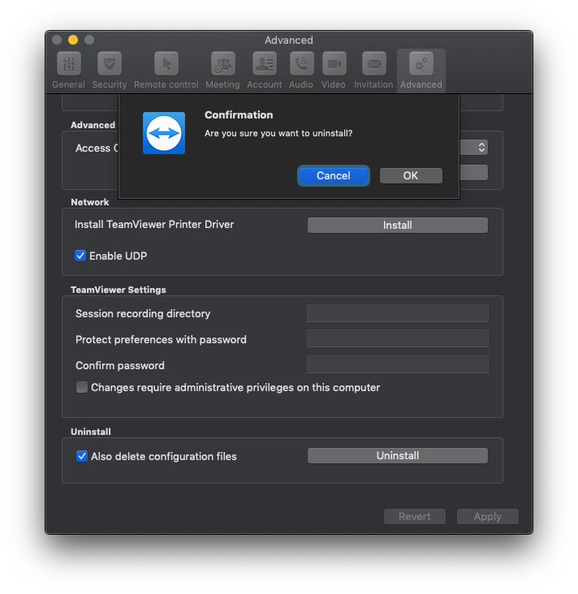The width and height of the screenshot is (578, 594).
Task: Select the Remote control cursor icon
Action: pyautogui.click(x=166, y=63)
